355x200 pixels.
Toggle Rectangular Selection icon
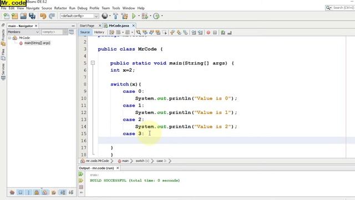coord(165,32)
